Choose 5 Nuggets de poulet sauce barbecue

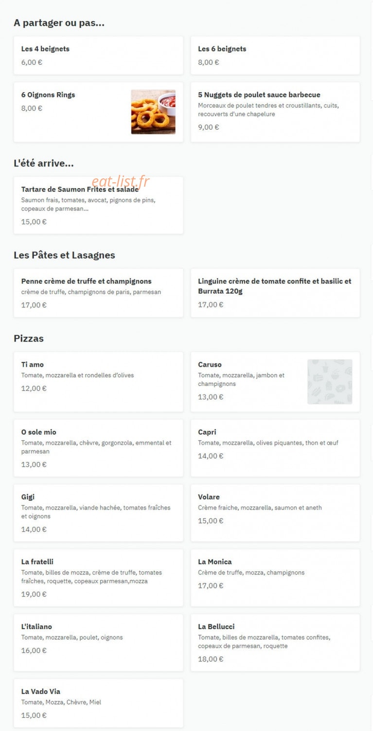tap(275, 112)
